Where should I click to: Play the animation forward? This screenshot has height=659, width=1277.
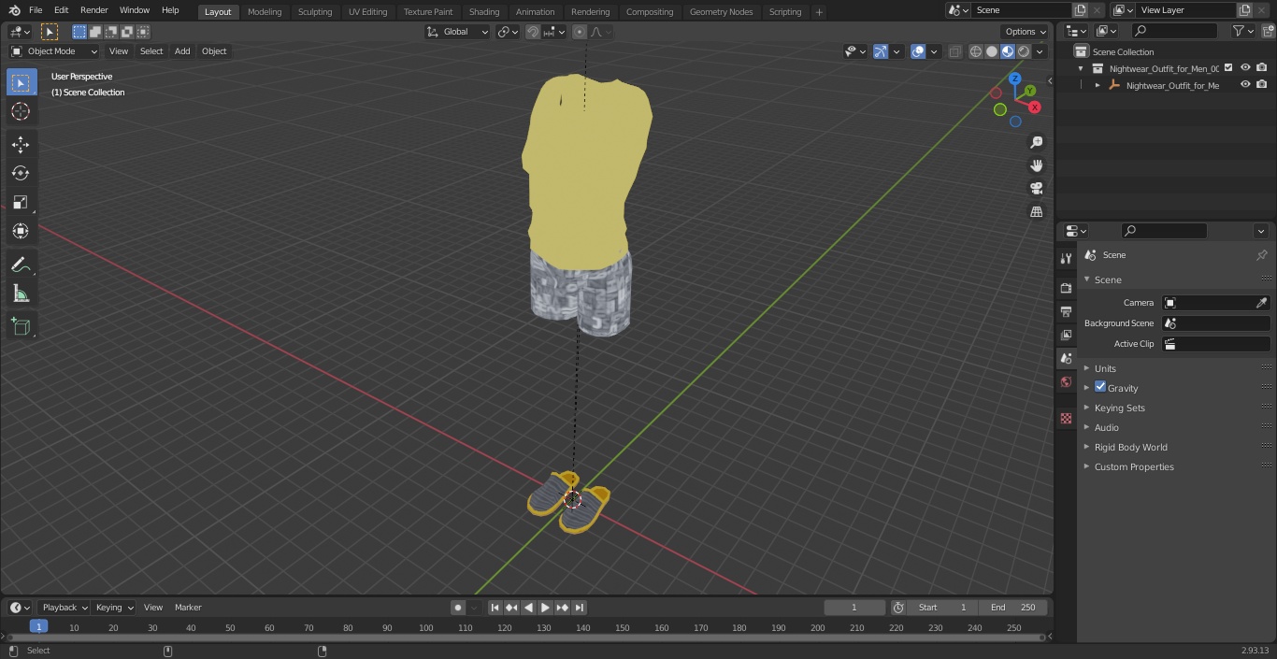pyautogui.click(x=545, y=608)
